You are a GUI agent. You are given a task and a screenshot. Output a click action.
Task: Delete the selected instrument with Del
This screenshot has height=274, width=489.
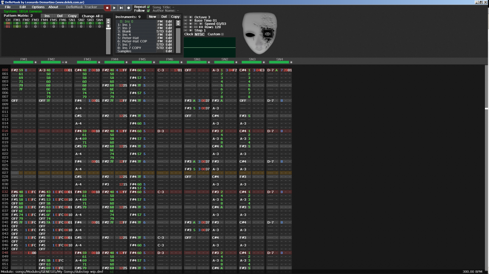164,17
